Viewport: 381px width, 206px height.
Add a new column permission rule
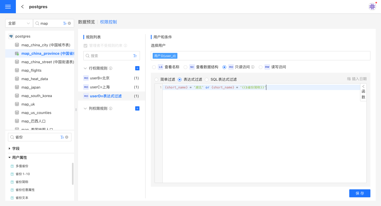(x=137, y=108)
